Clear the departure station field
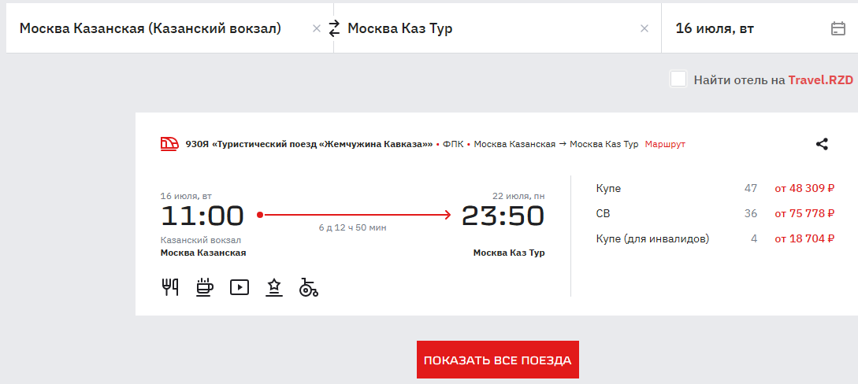The height and width of the screenshot is (384, 858). 316,29
